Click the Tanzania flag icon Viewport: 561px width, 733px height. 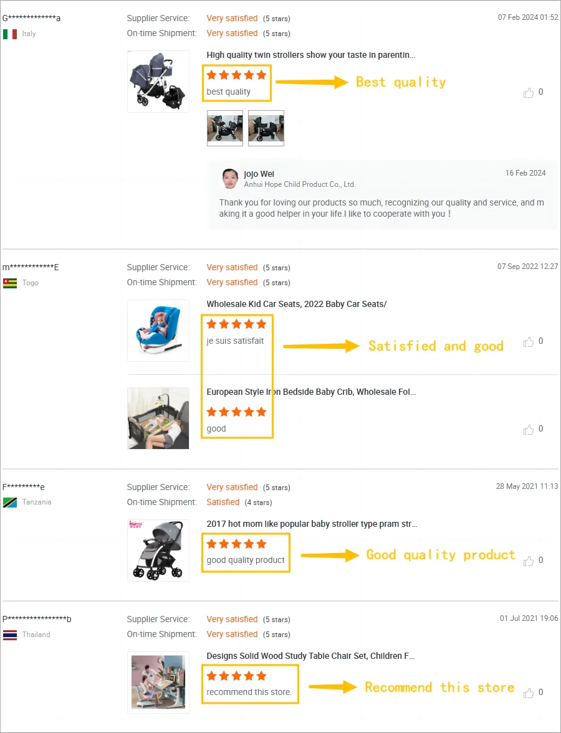coord(10,503)
